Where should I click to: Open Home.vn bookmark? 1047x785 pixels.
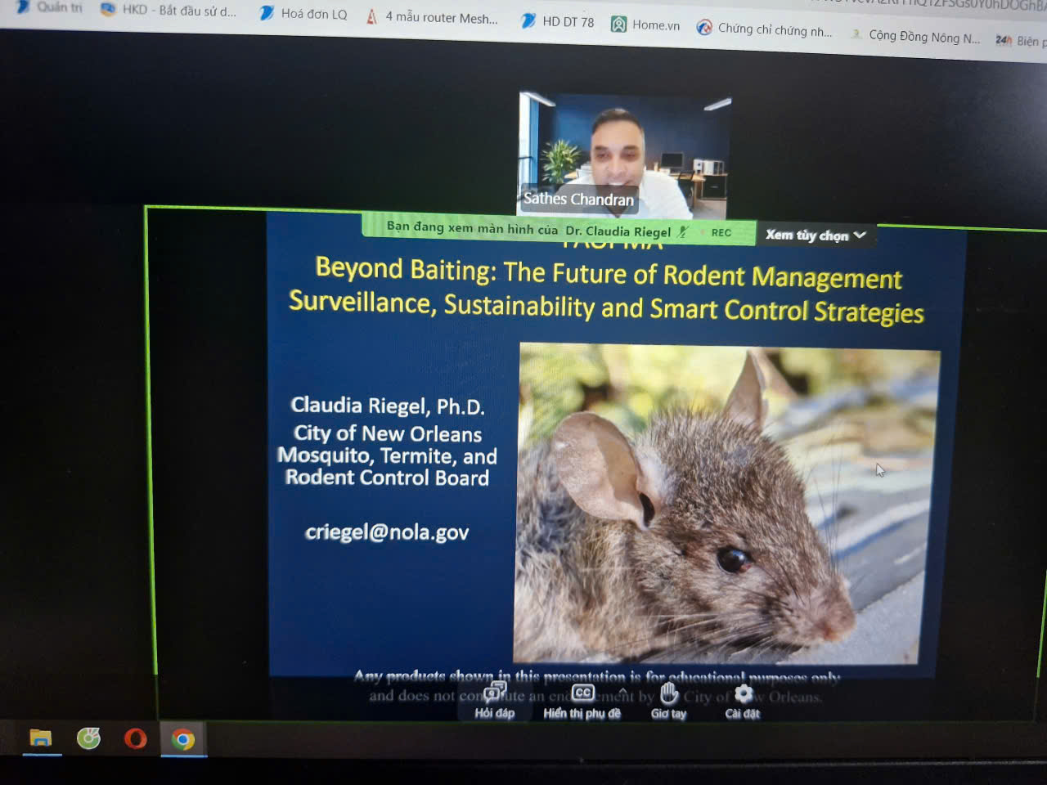coord(645,25)
